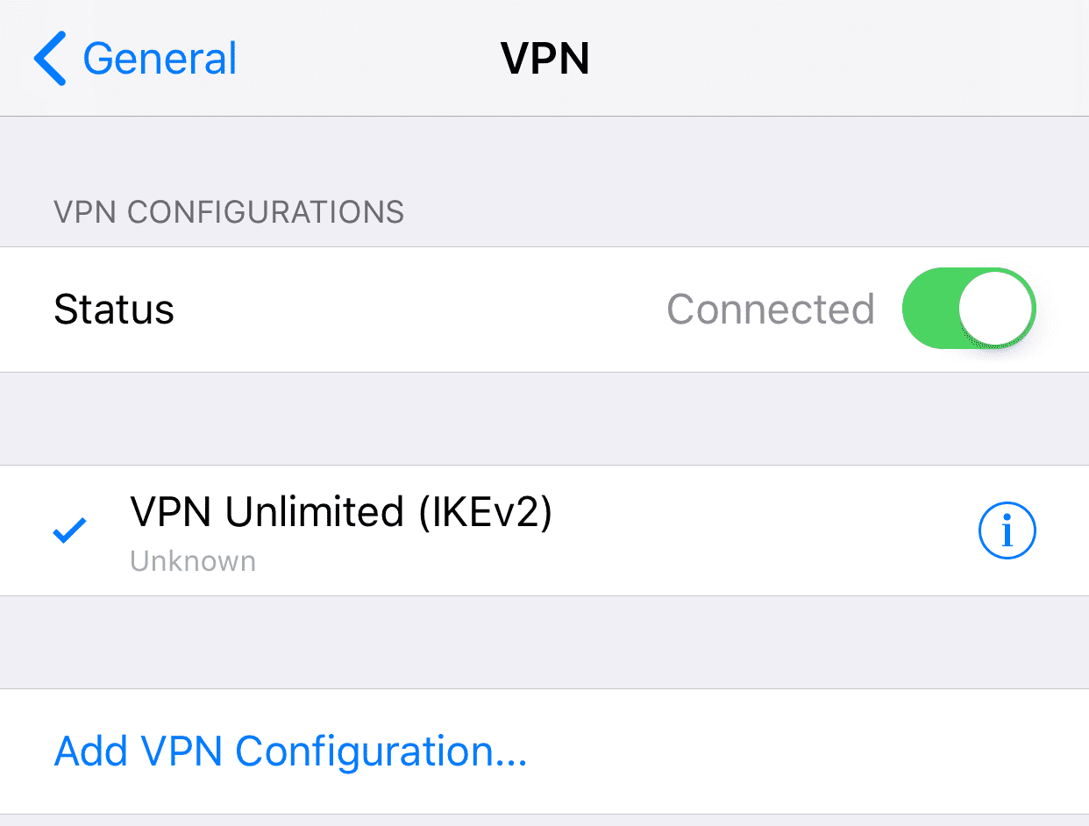Tap the left-pointing navigation arrow
The width and height of the screenshot is (1089, 826).
pyautogui.click(x=50, y=58)
